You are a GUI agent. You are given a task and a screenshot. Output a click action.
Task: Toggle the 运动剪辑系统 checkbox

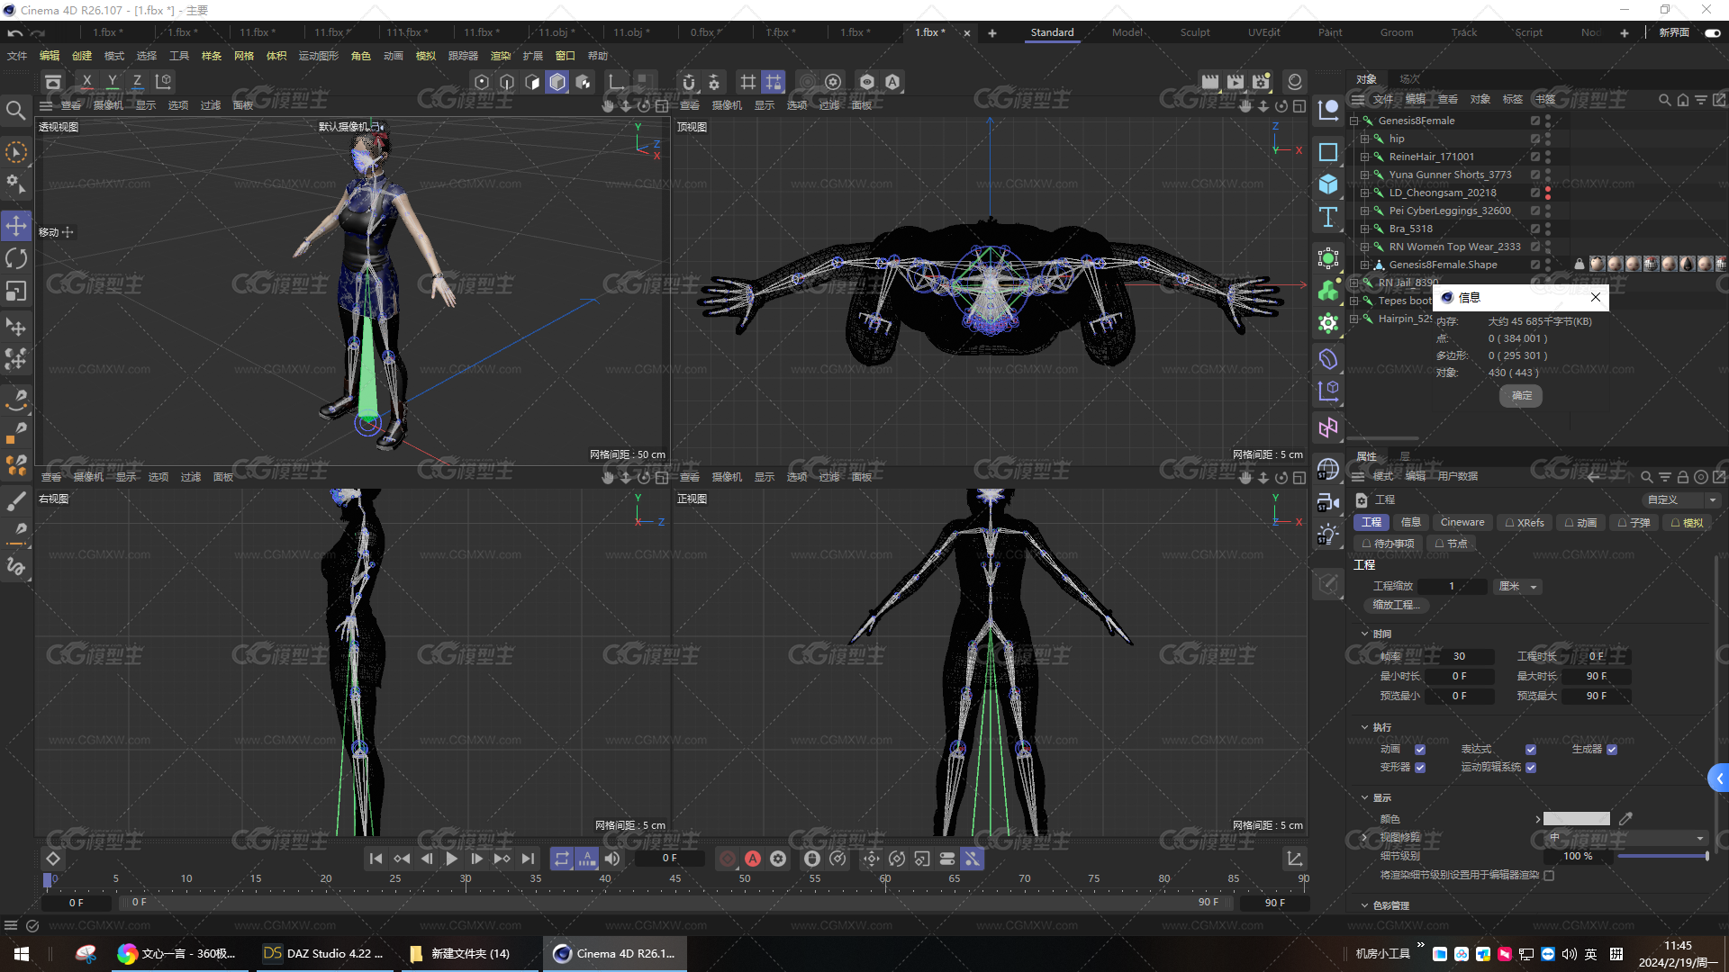coord(1531,768)
